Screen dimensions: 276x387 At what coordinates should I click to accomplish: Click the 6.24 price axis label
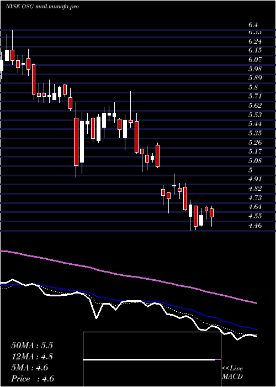tap(255, 41)
